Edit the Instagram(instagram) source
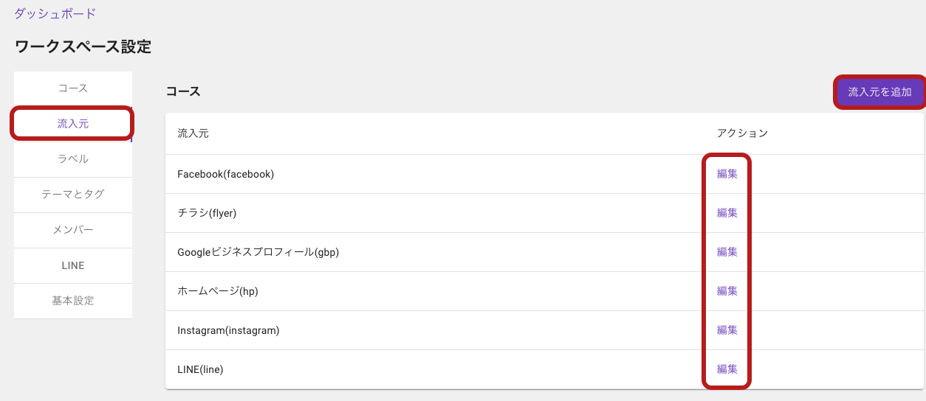This screenshot has height=401, width=926. point(727,330)
